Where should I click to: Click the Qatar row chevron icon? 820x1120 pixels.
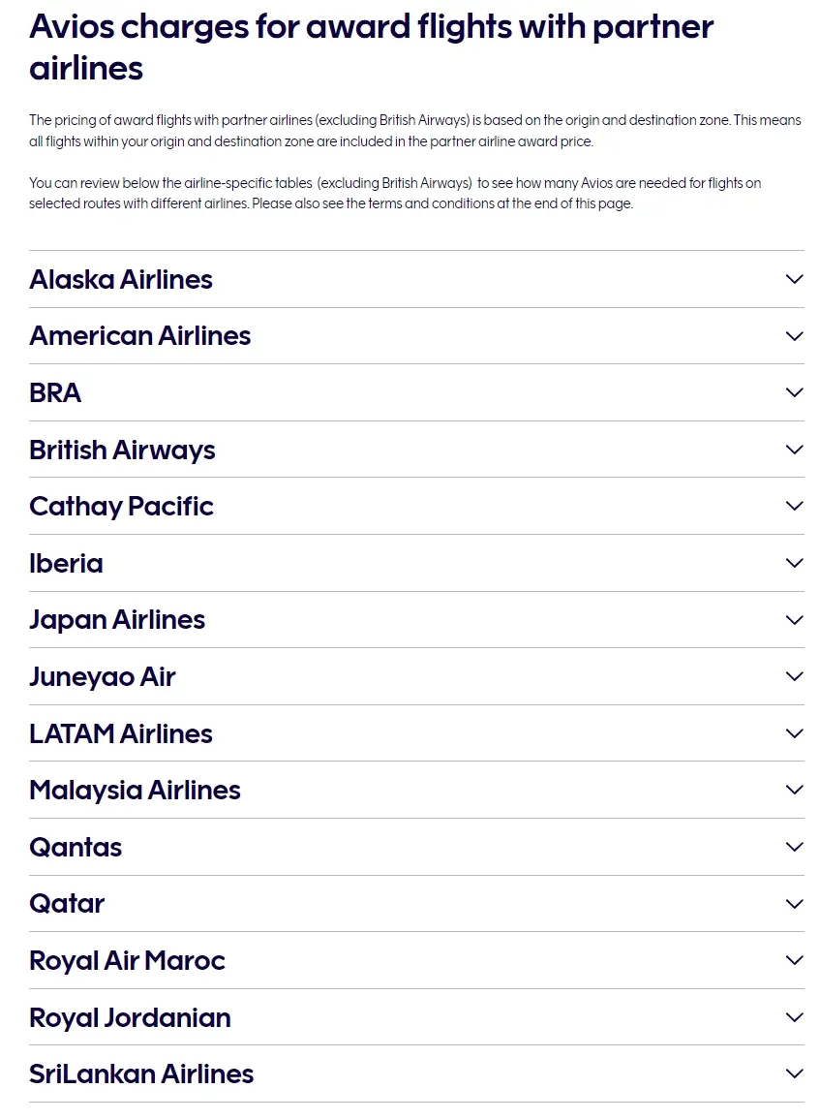pos(794,904)
